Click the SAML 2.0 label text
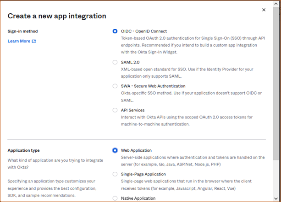Viewport: 281px width, 202px height. tap(130, 62)
